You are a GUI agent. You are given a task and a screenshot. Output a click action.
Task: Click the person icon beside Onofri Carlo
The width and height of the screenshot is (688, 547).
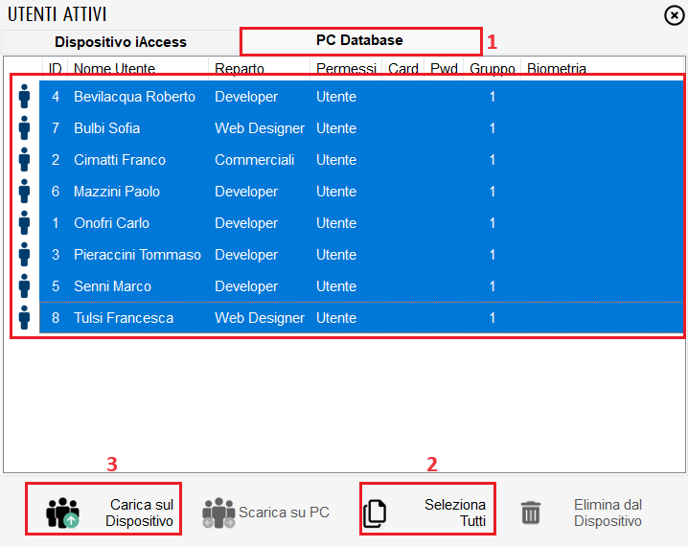[25, 223]
